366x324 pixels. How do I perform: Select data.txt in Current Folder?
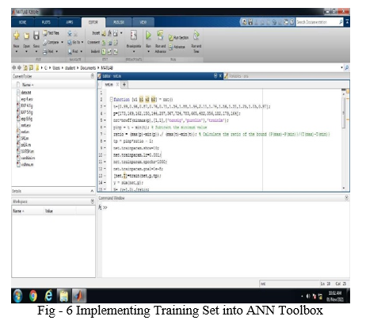pyautogui.click(x=26, y=93)
